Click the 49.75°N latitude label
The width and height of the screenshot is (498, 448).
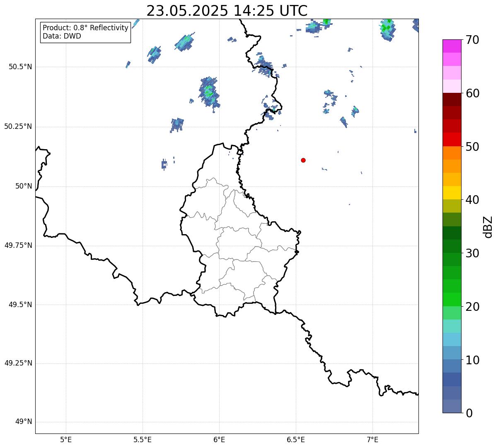tap(18, 245)
